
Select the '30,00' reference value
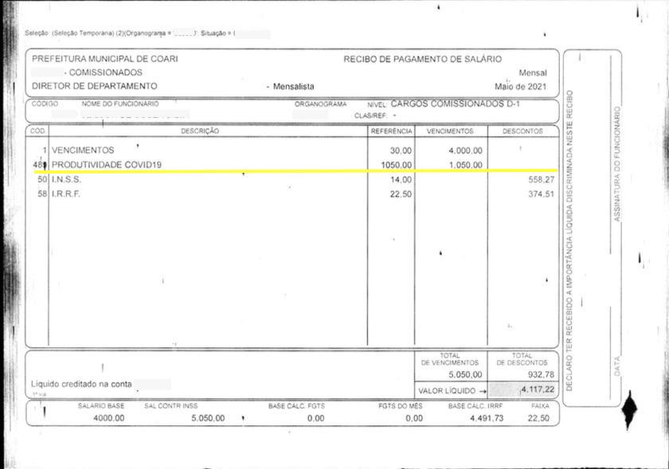click(x=401, y=150)
